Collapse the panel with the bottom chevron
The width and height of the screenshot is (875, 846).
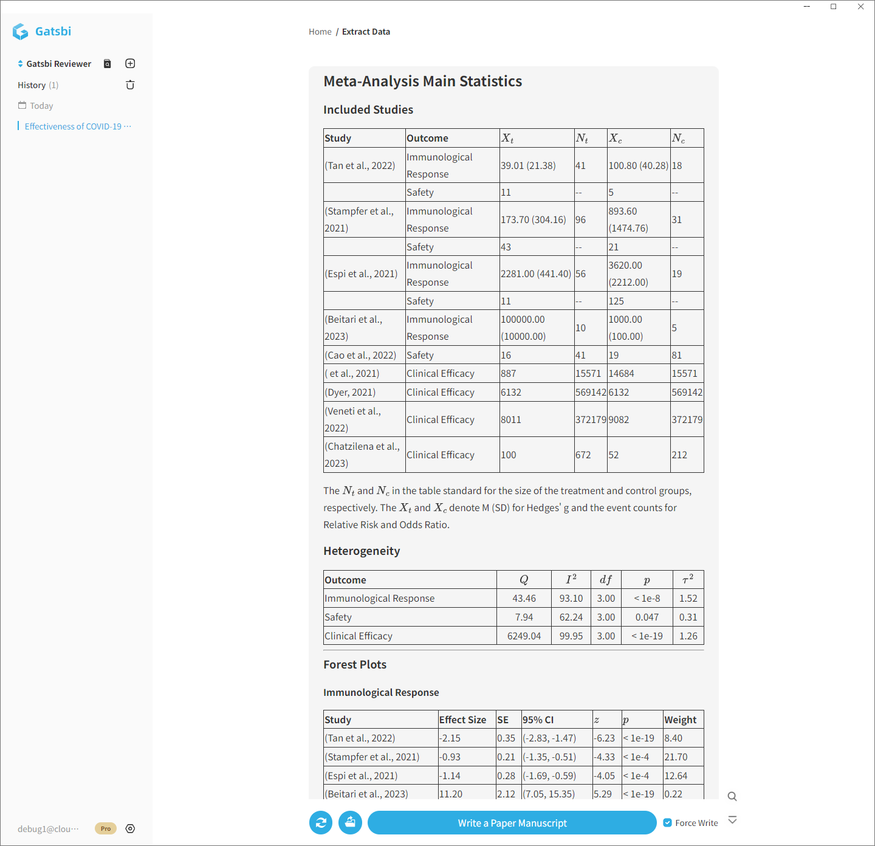(733, 819)
